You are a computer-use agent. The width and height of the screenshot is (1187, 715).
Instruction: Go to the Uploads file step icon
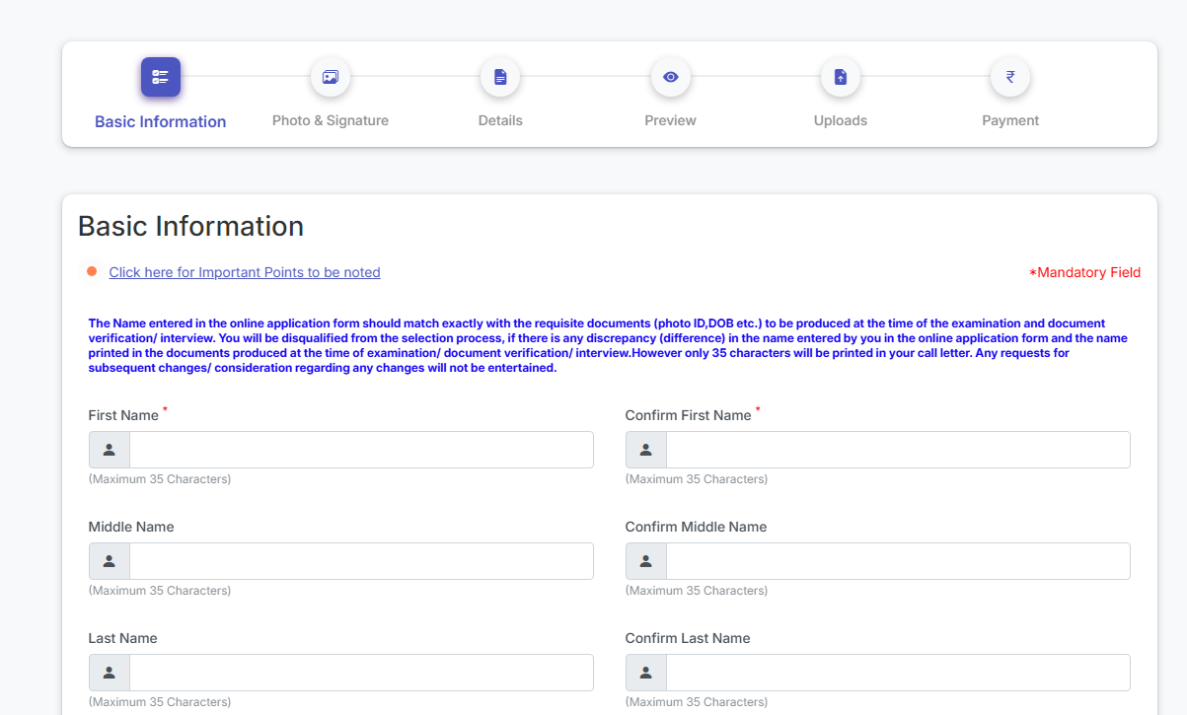841,77
